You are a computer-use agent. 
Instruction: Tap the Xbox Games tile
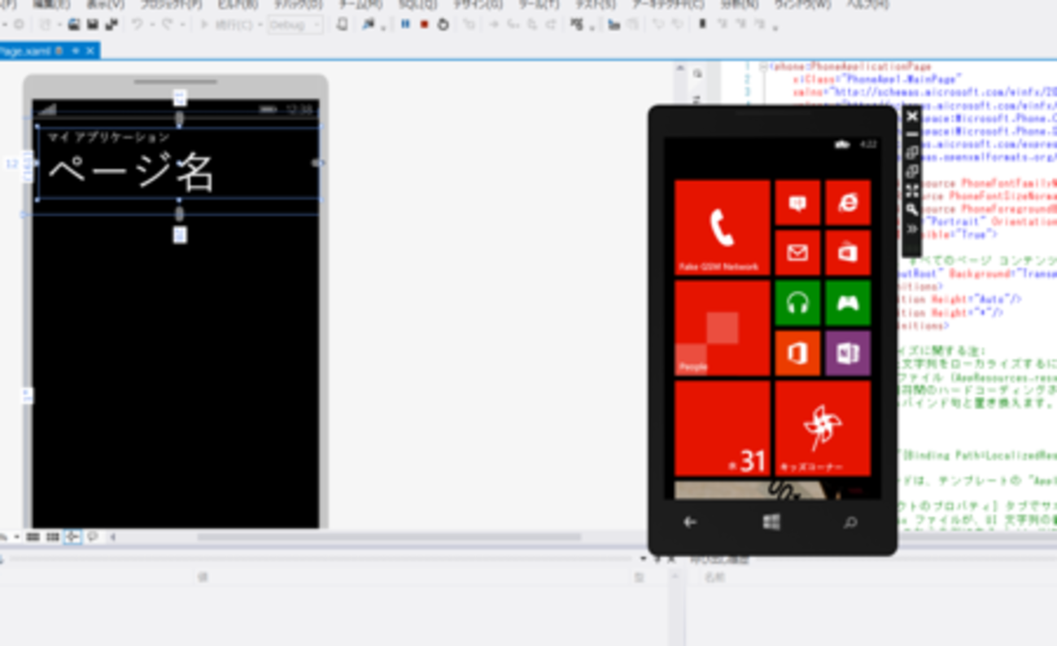[x=848, y=303]
